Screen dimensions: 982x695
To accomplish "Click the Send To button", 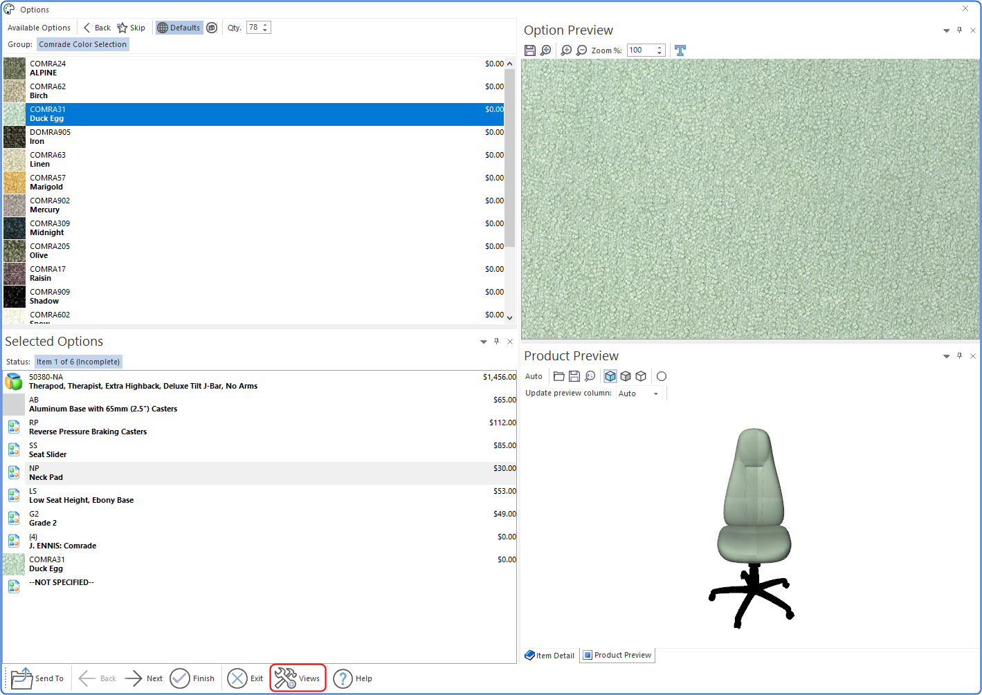I will 37,678.
